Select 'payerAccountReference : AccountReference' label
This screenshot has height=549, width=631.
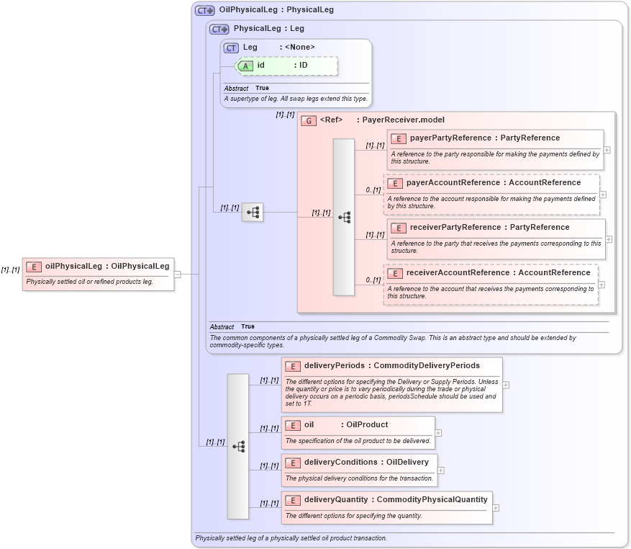(x=494, y=182)
